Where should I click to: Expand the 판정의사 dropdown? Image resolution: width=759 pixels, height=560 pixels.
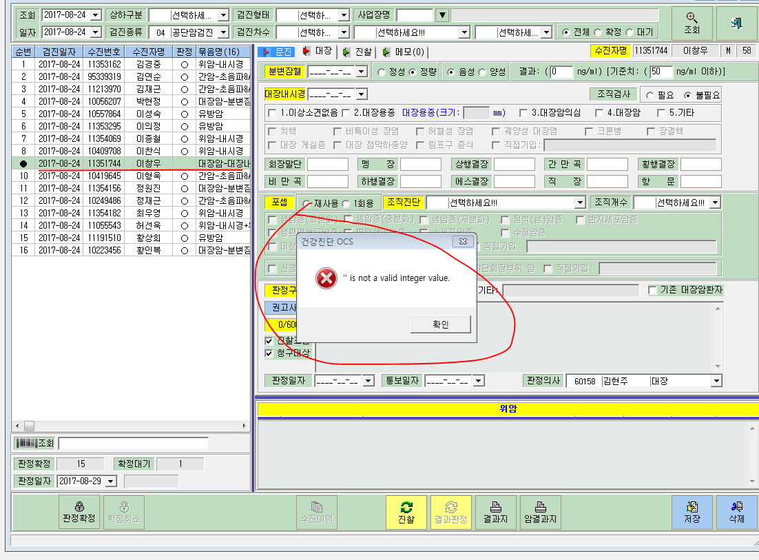pyautogui.click(x=716, y=382)
